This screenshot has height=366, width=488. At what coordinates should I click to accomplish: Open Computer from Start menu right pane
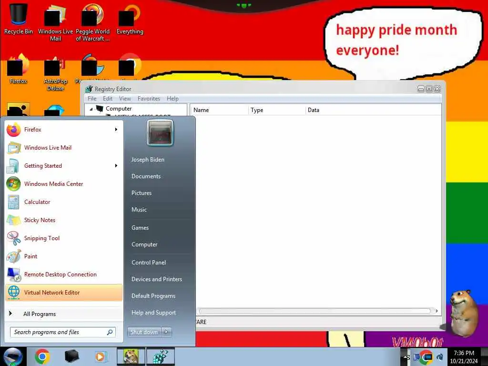144,244
